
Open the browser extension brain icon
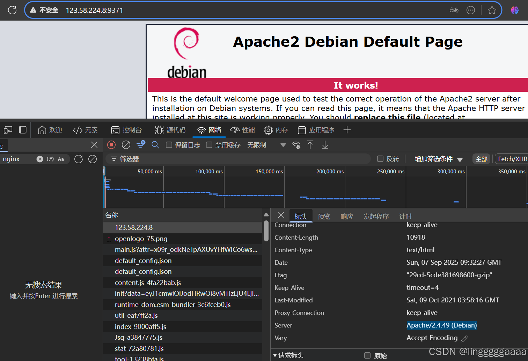click(x=515, y=10)
